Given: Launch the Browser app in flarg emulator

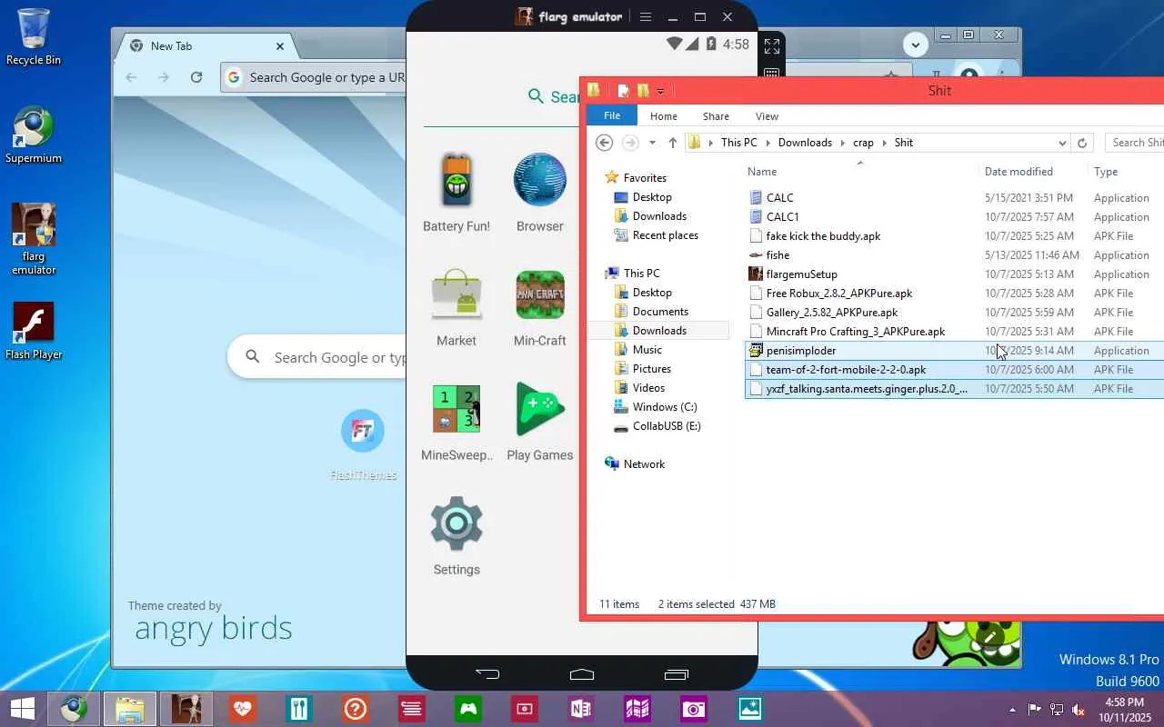Looking at the screenshot, I should (x=540, y=192).
